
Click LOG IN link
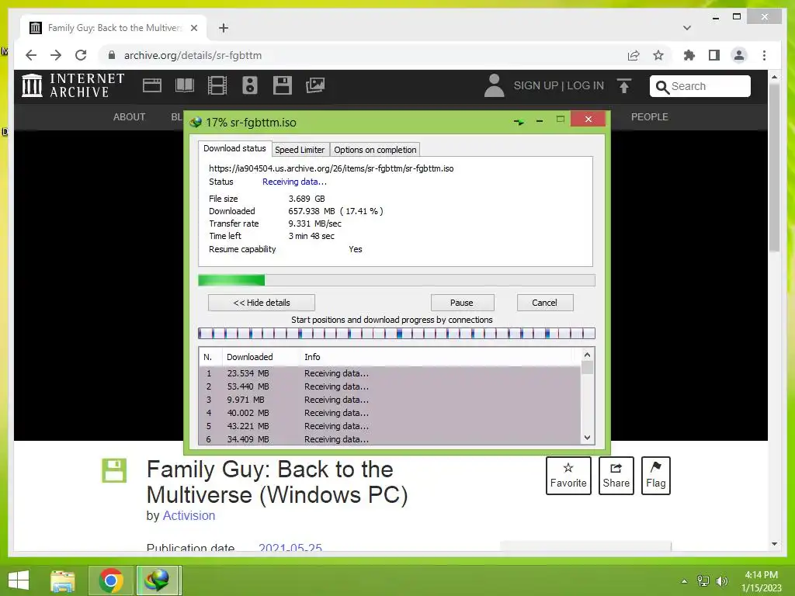pos(585,85)
